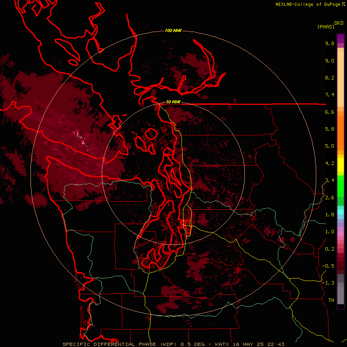The image size is (347, 347).
Task: Click the 5.8 scale value
Action: pos(330,129)
